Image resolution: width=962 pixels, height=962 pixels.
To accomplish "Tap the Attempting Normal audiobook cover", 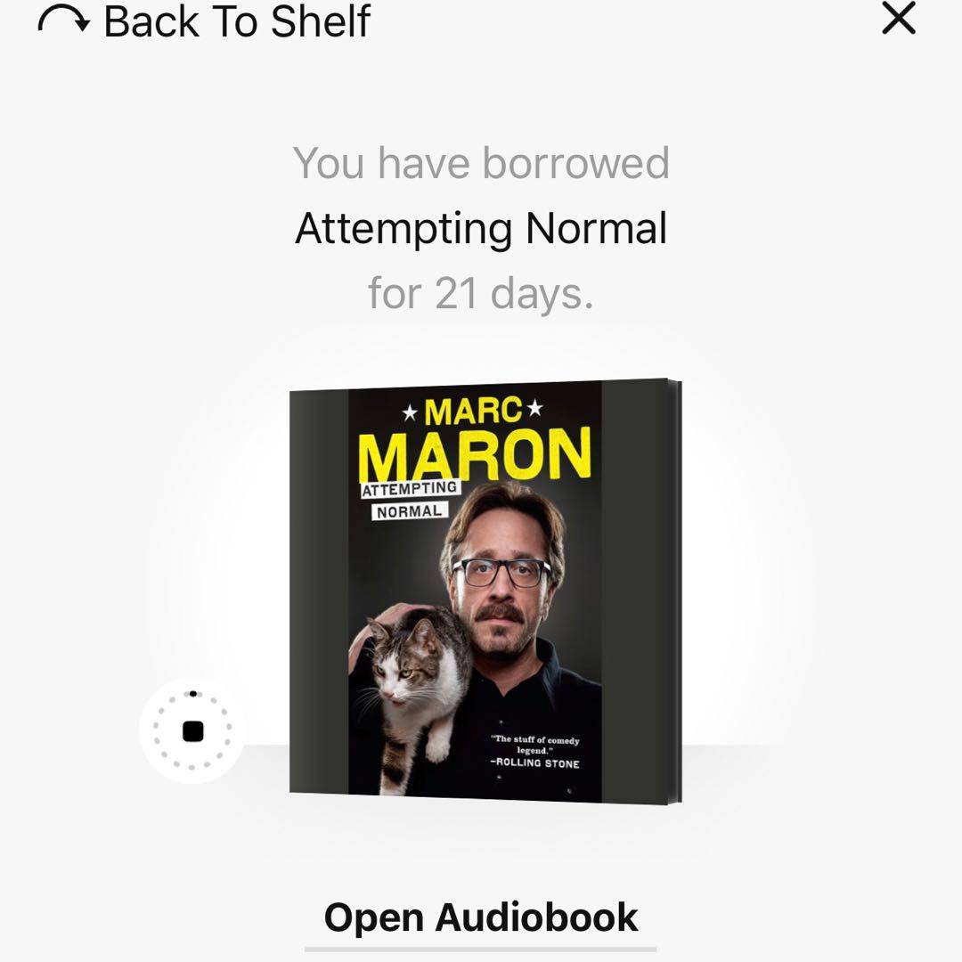I will click(485, 591).
